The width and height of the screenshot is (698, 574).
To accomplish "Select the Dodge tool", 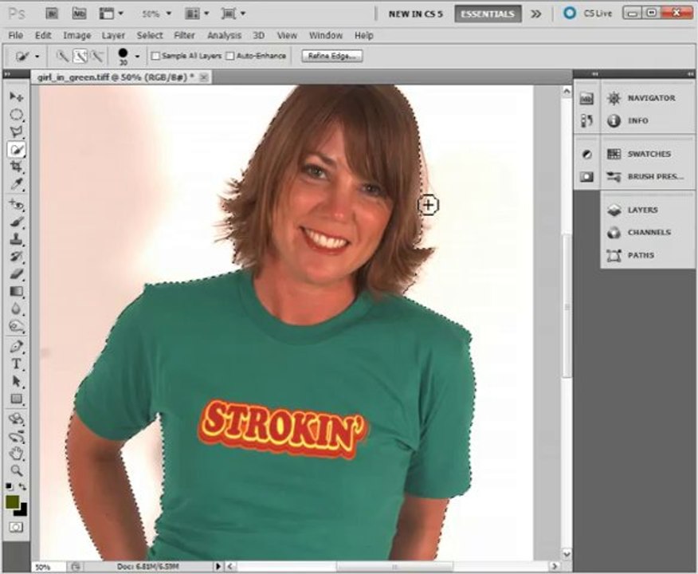I will 16,326.
